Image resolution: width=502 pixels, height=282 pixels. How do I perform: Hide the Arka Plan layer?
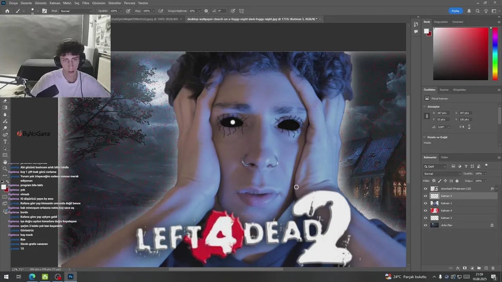[426, 225]
